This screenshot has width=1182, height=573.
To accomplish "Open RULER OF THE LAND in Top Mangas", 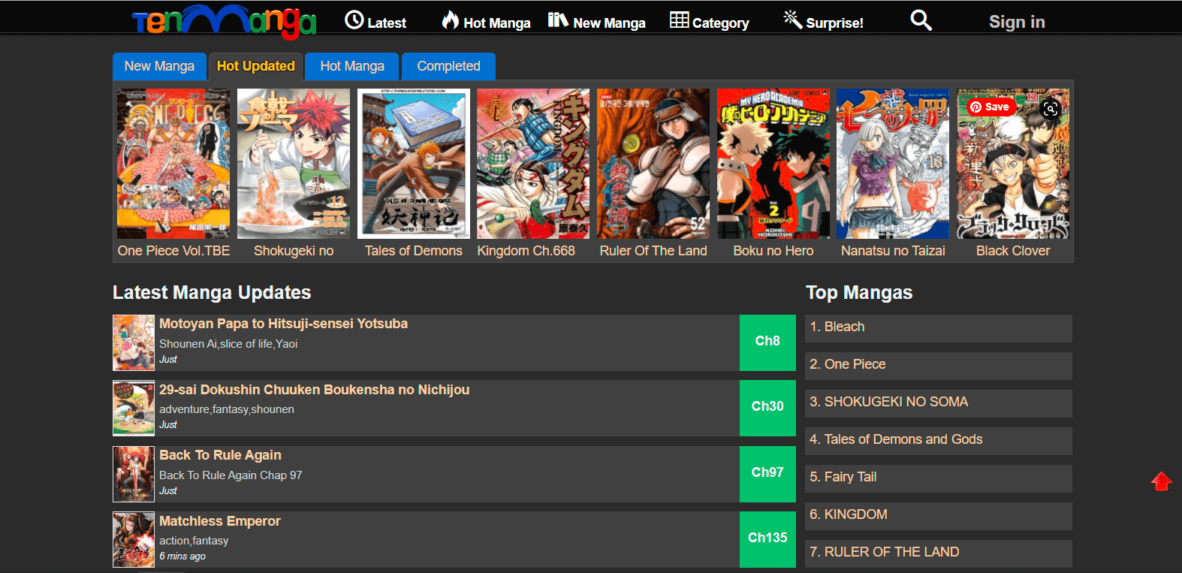I will [x=938, y=553].
